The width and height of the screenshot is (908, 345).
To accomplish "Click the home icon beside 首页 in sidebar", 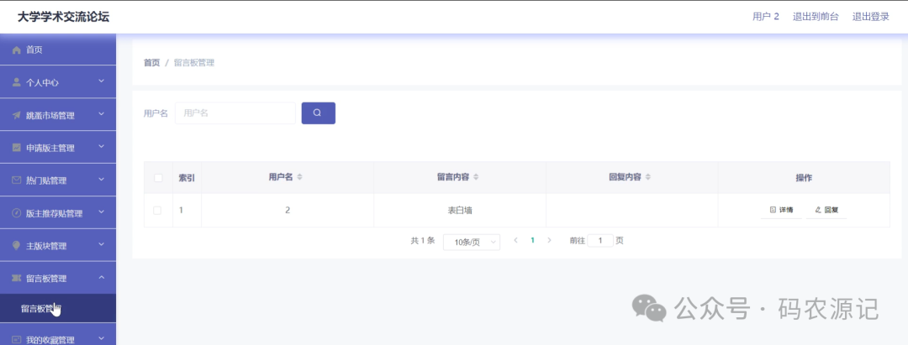I will coord(17,50).
